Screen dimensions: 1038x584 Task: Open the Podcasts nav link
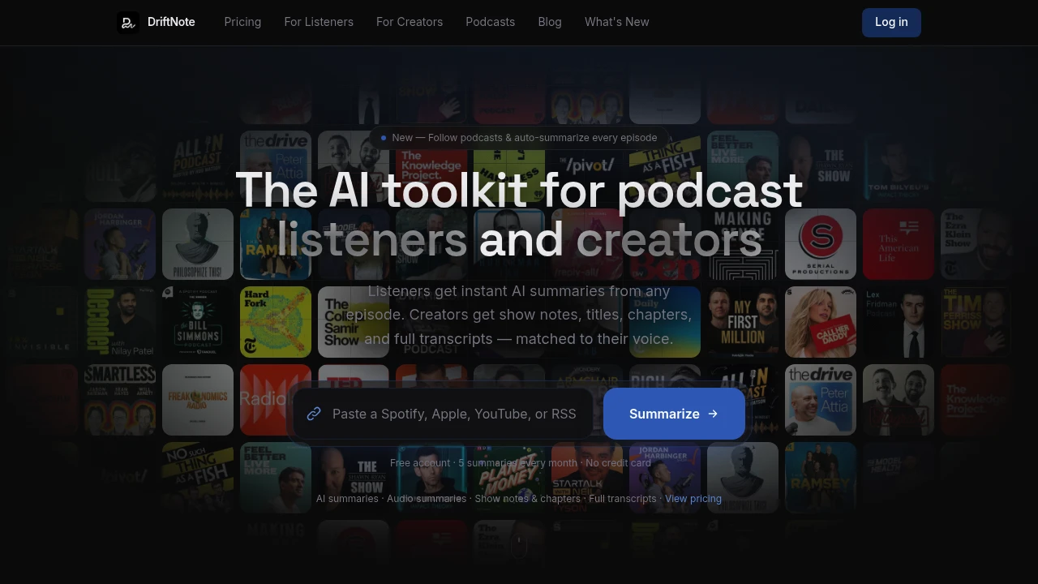point(490,22)
